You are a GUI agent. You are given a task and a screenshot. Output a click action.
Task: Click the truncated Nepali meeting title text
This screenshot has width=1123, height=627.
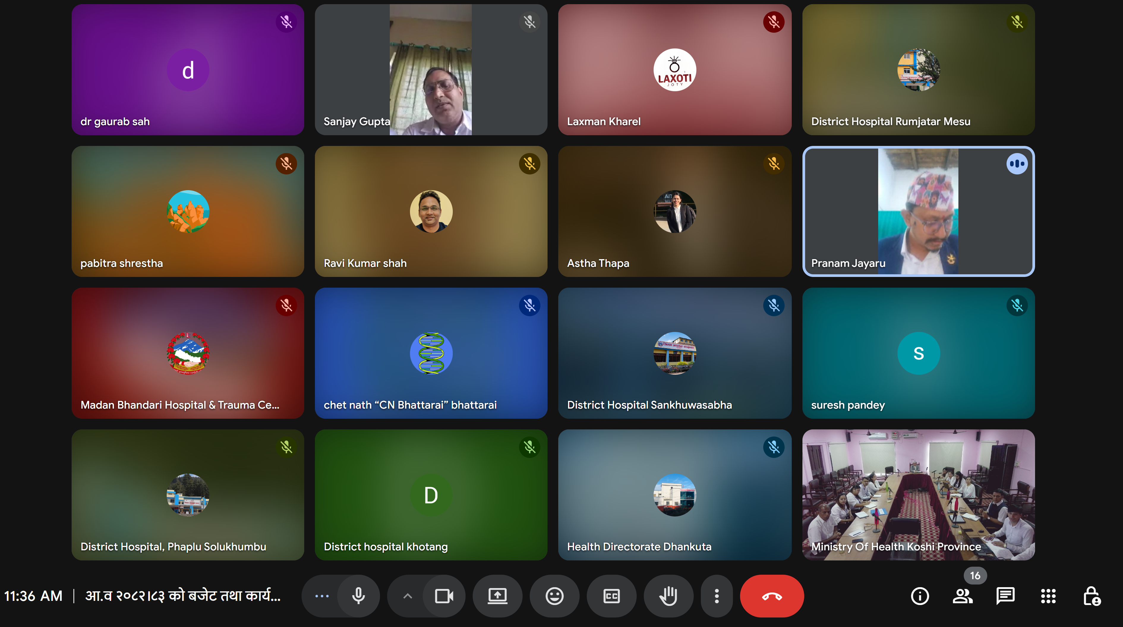[x=183, y=596]
